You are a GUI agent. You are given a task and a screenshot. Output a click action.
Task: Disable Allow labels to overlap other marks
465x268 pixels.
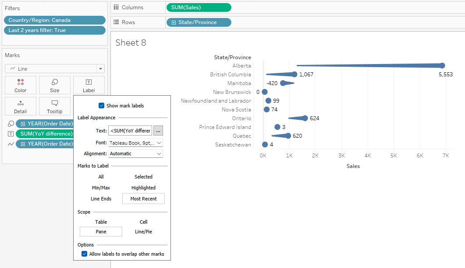[x=85, y=254]
